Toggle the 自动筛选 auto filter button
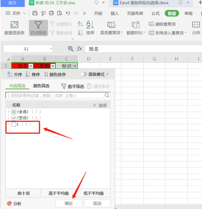This screenshot has height=209, width=202. pyautogui.click(x=38, y=28)
